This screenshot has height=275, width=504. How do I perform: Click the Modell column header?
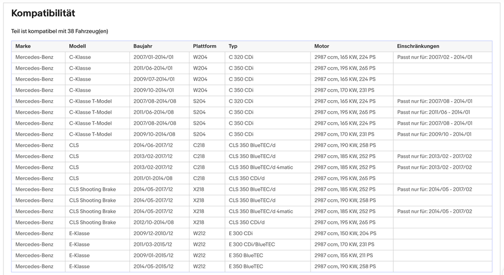click(x=77, y=46)
